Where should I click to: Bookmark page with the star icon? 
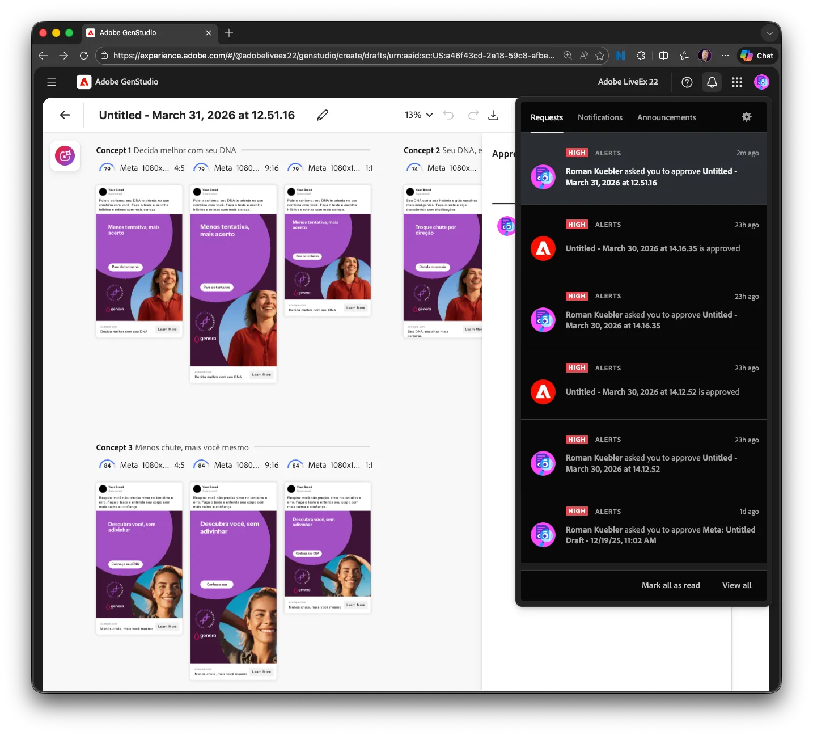(600, 56)
